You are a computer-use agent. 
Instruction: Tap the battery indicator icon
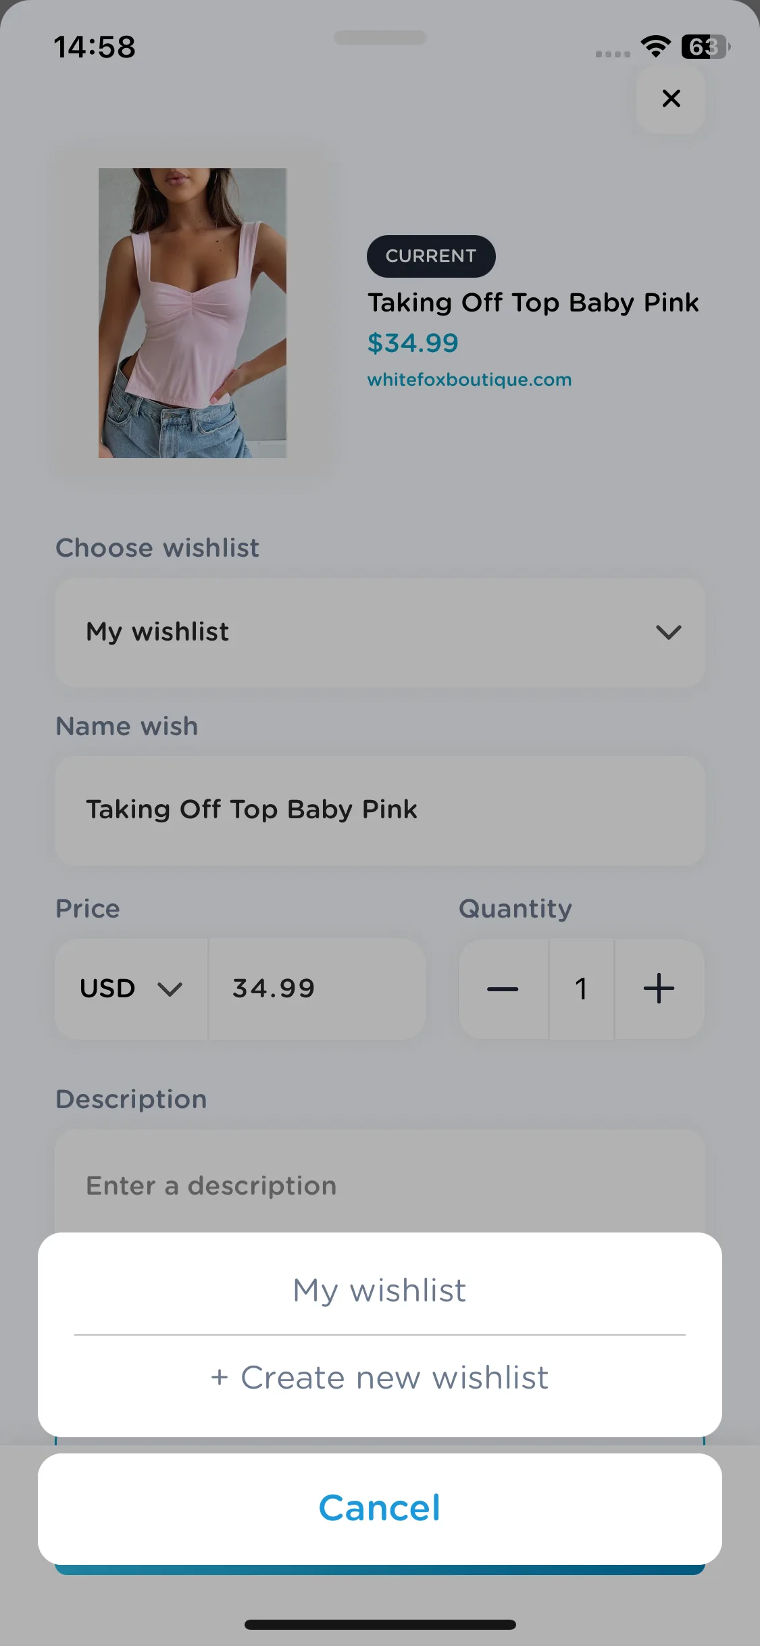point(705,47)
